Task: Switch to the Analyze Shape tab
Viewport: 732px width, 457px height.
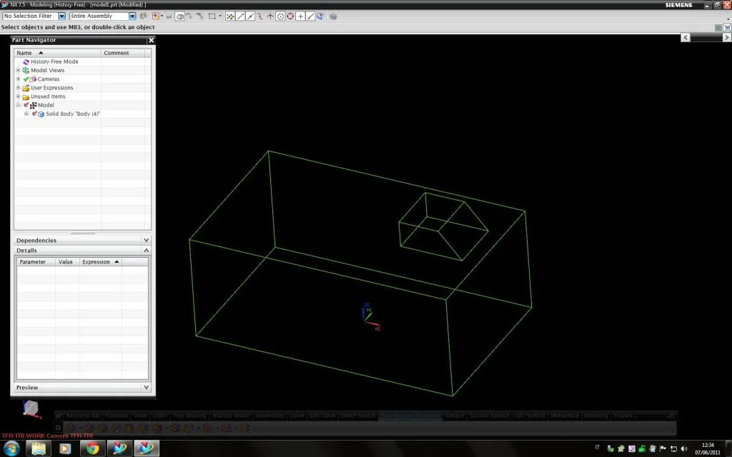Action: coord(231,416)
